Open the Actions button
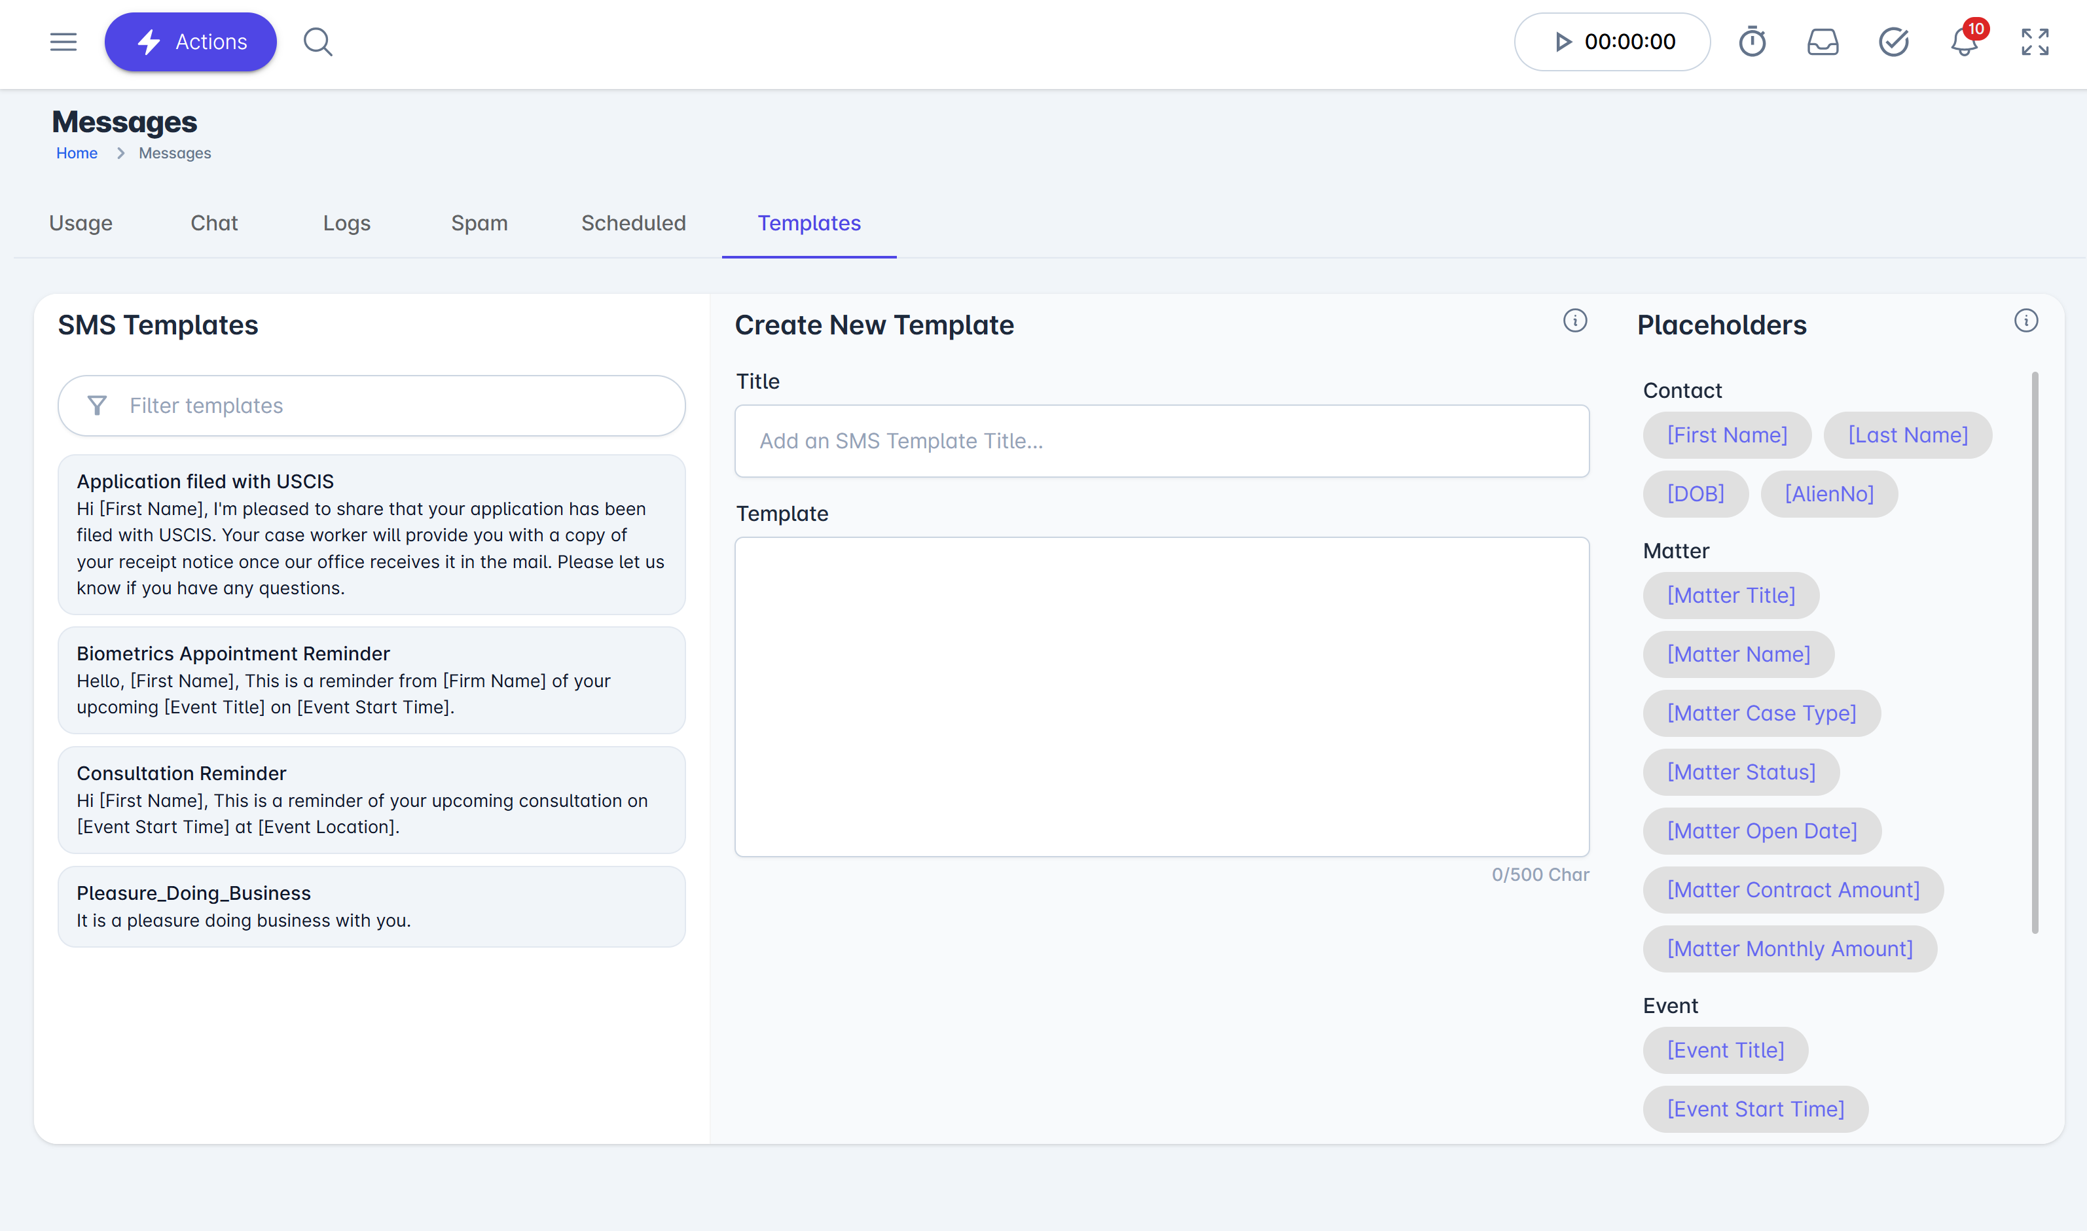 (x=190, y=41)
